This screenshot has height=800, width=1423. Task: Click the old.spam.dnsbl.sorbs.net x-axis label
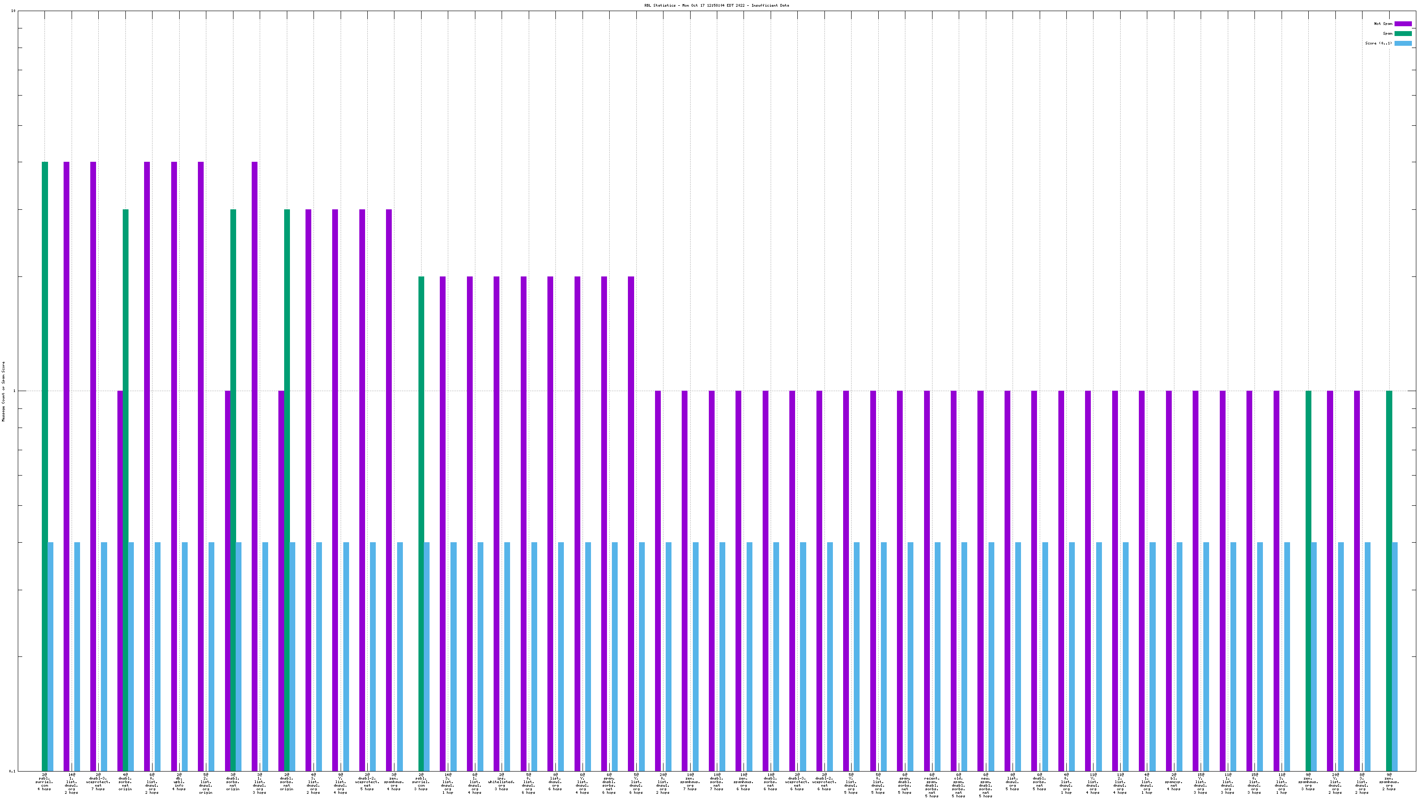[958, 785]
